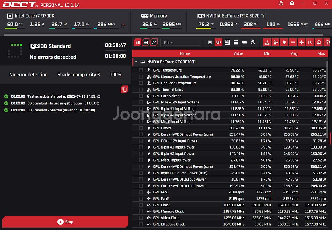Screen dimensions: 332x230
Task: Check the GPU Effective Clock checkbox
Action: tap(141, 224)
